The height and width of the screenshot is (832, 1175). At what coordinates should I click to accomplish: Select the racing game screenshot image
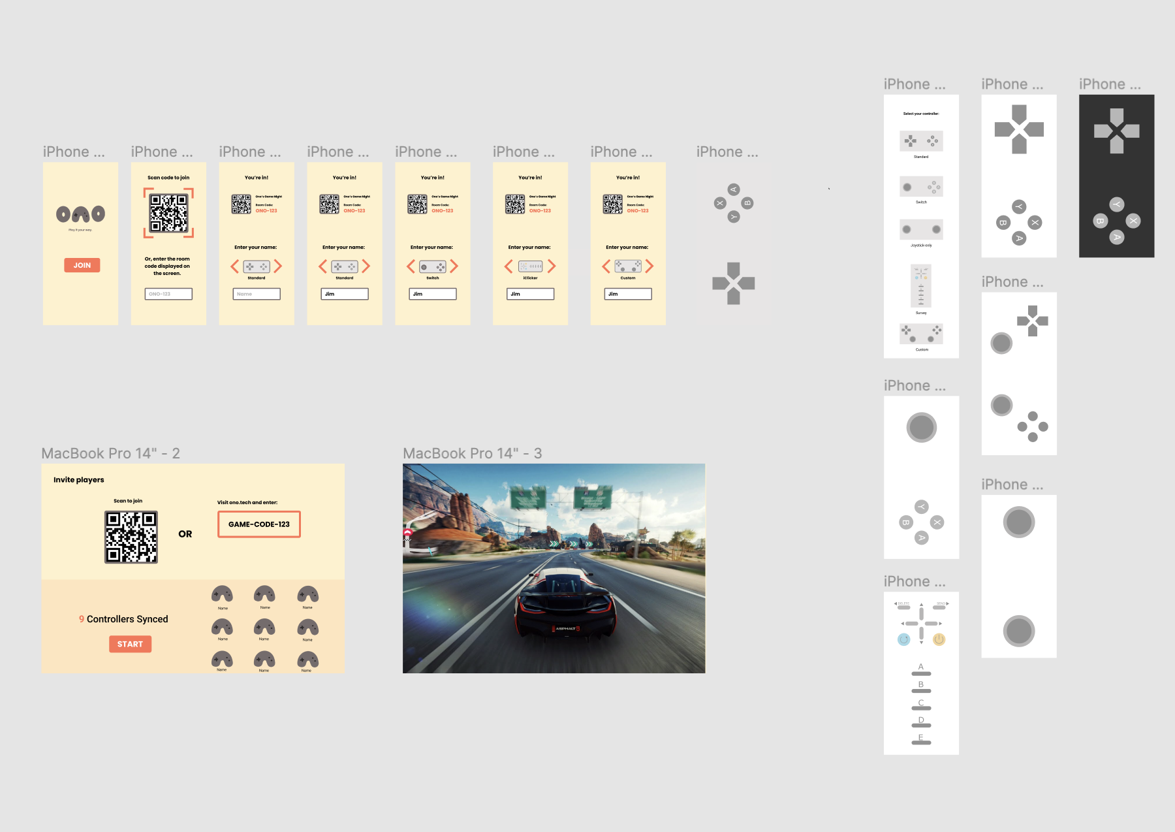coord(554,568)
